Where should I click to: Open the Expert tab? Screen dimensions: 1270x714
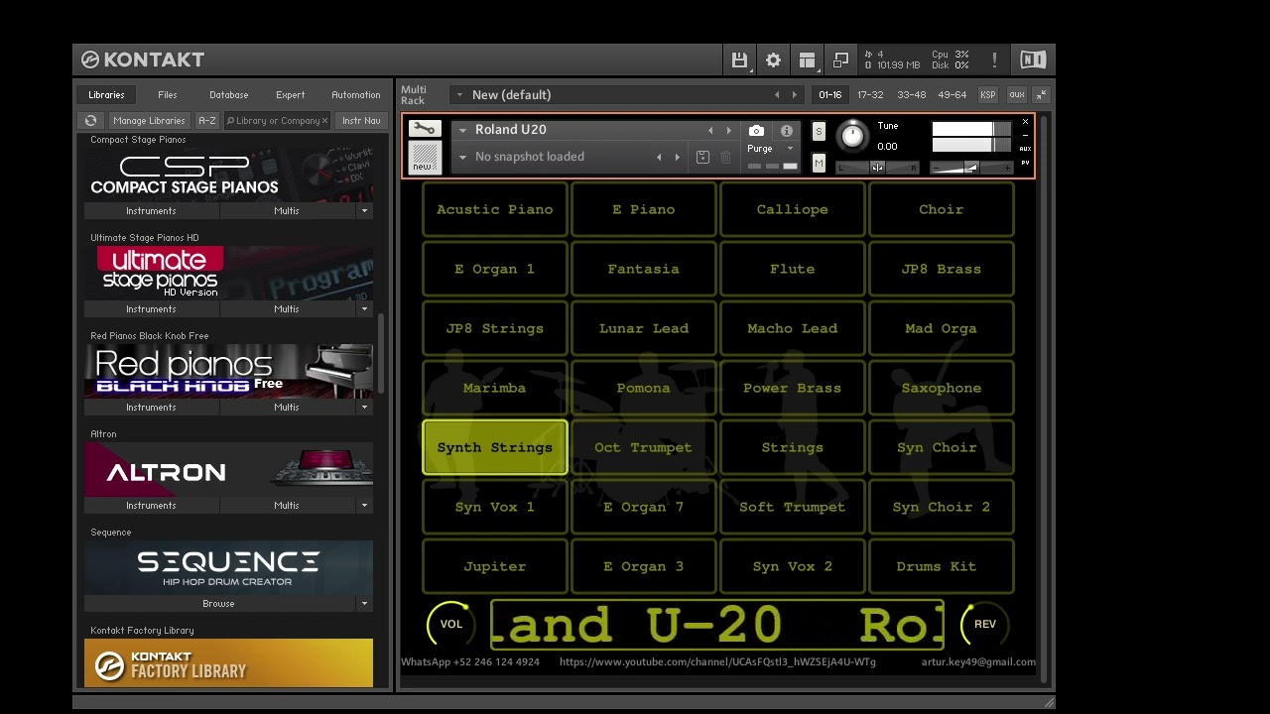[291, 95]
